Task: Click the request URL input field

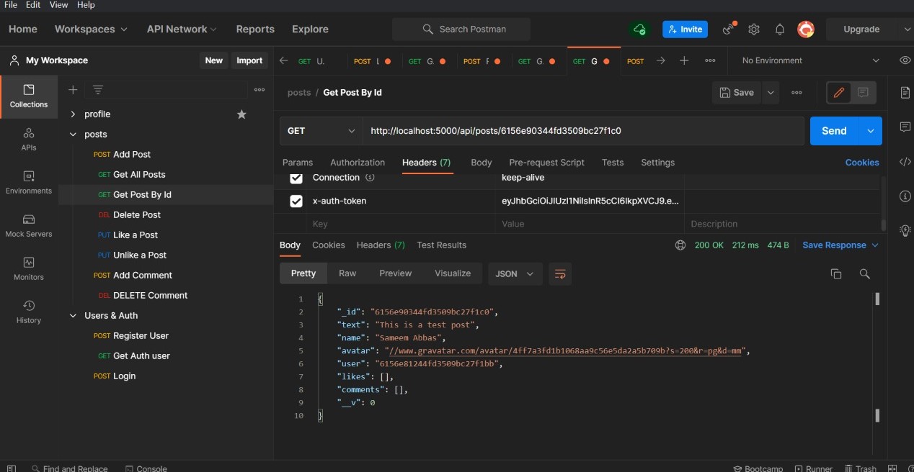Action: pos(582,131)
